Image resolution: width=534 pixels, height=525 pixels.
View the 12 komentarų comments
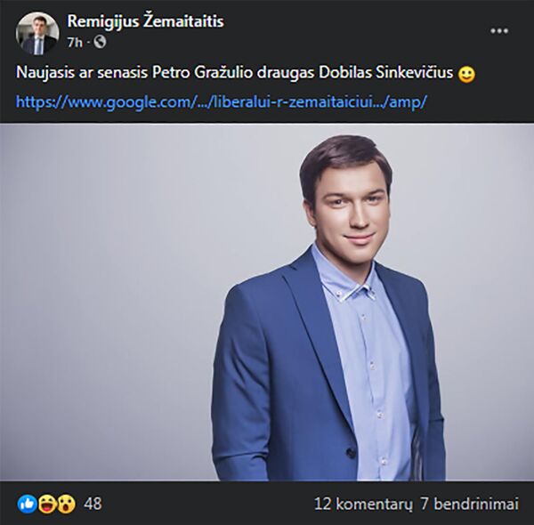[363, 504]
